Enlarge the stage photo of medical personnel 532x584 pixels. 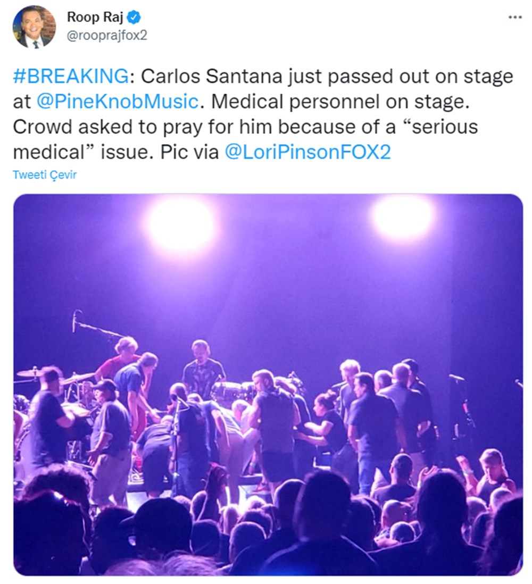point(266,388)
